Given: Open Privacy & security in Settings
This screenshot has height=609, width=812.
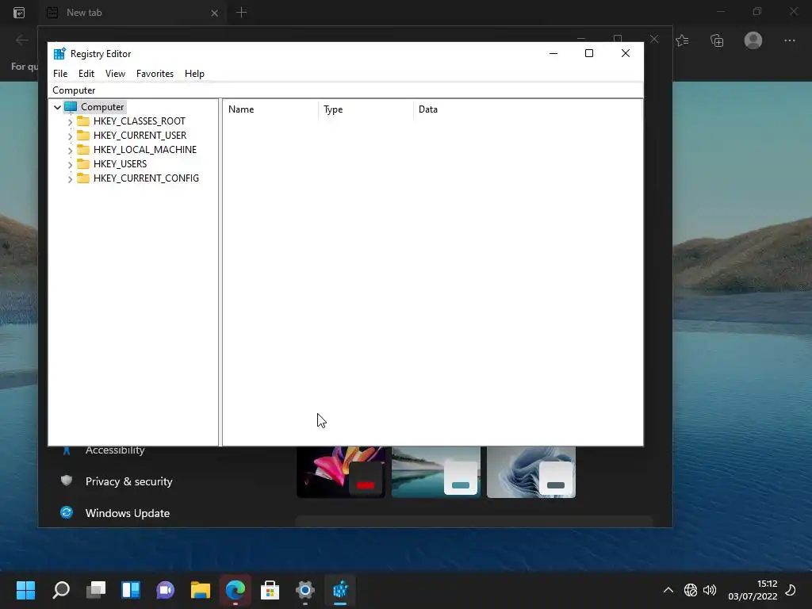Looking at the screenshot, I should (128, 481).
